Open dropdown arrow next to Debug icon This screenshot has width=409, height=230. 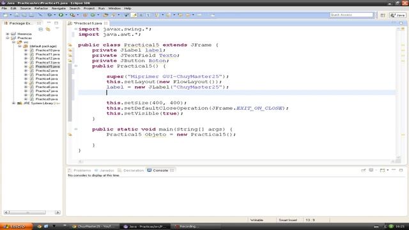click(x=55, y=15)
